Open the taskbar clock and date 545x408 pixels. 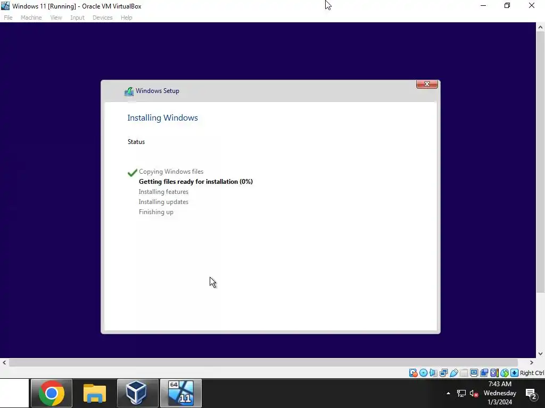[500, 393]
